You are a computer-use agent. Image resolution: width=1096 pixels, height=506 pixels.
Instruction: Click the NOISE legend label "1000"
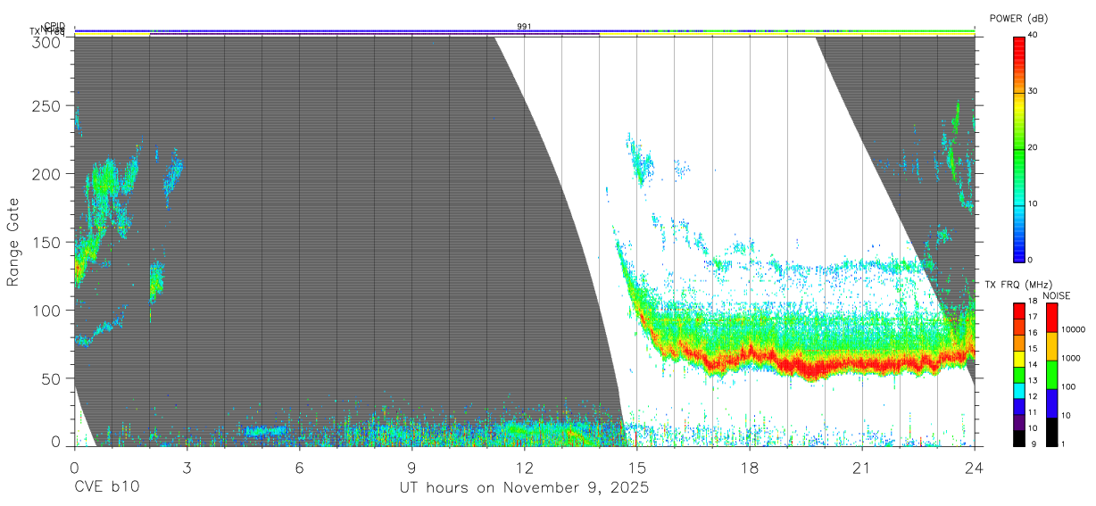[1071, 358]
